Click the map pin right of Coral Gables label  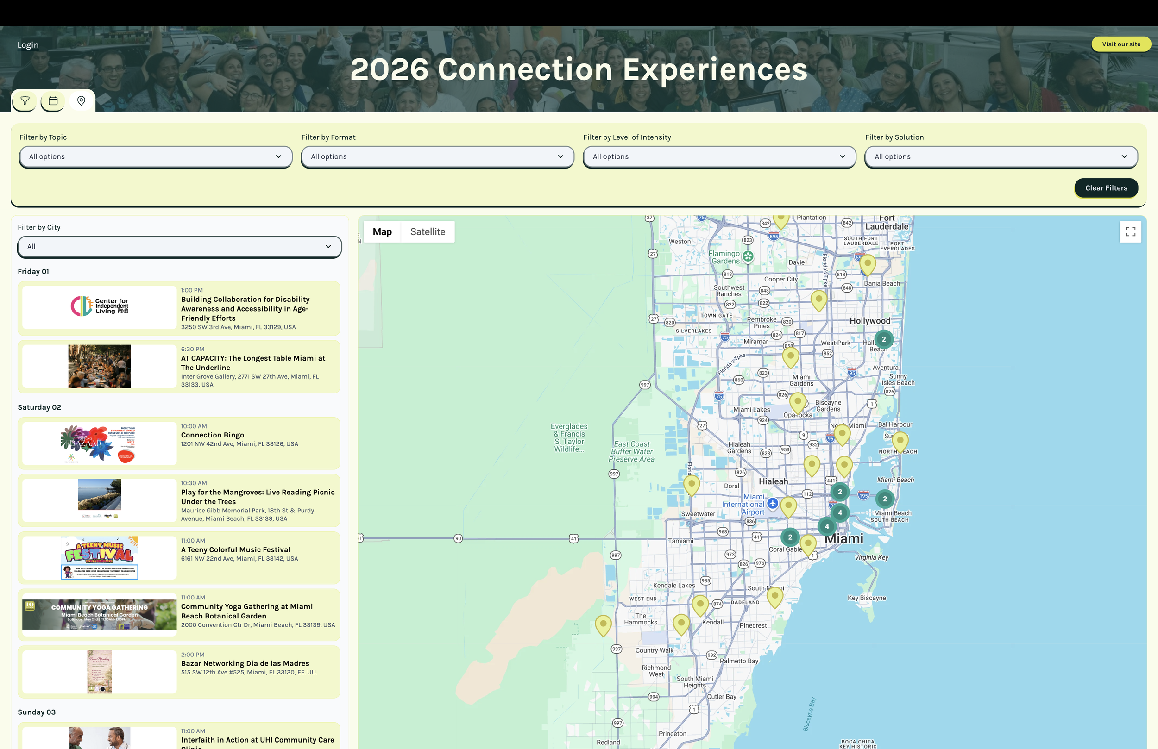(x=808, y=546)
